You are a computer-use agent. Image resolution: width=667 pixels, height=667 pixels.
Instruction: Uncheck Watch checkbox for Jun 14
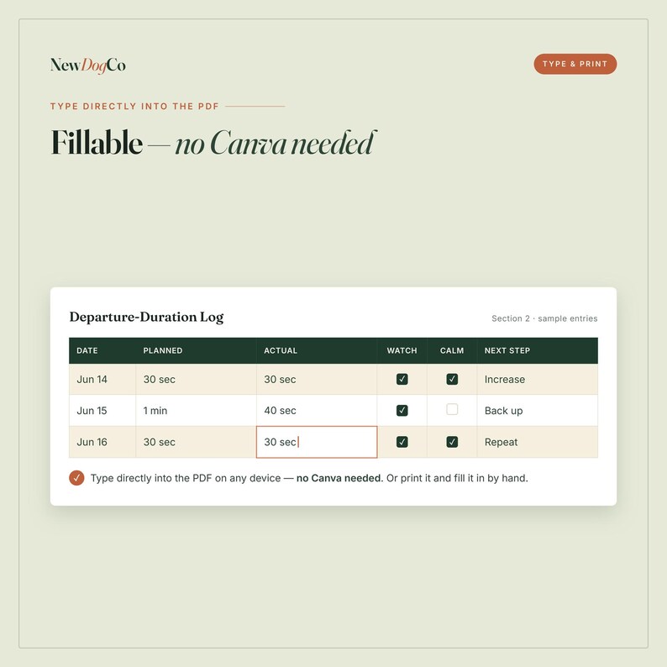pyautogui.click(x=402, y=379)
